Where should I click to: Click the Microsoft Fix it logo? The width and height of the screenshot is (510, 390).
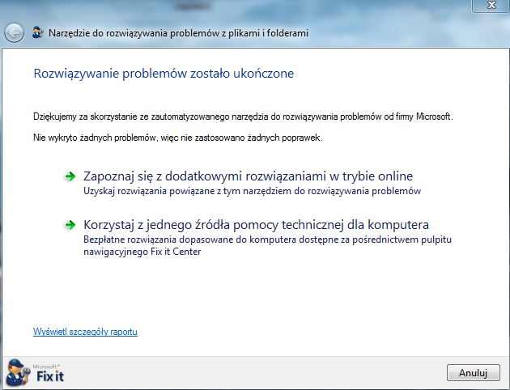point(36,373)
